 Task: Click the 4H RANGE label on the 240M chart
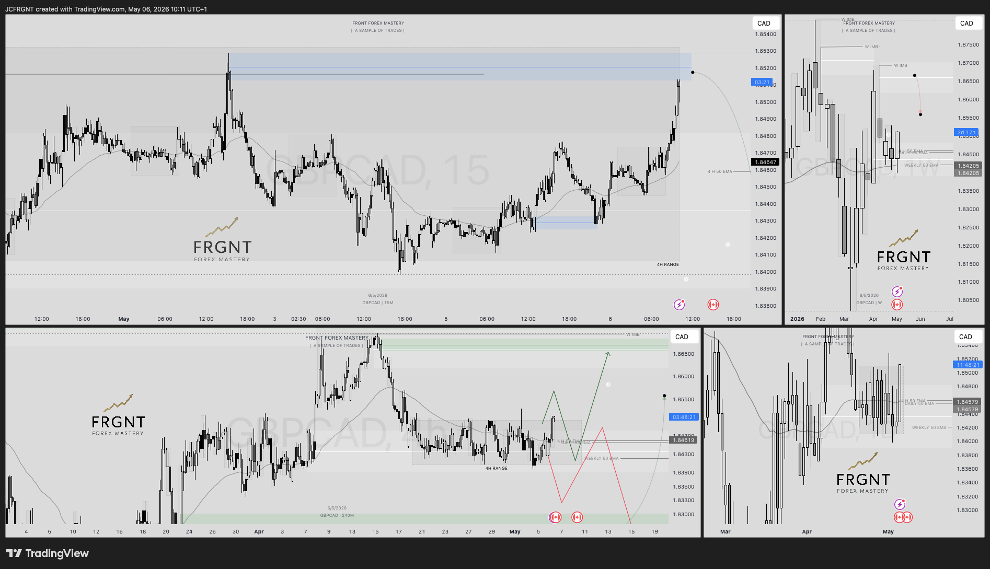coord(496,468)
